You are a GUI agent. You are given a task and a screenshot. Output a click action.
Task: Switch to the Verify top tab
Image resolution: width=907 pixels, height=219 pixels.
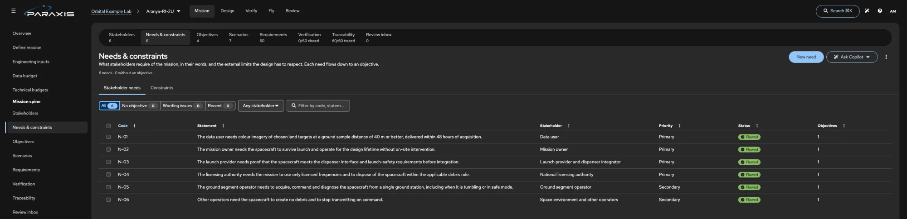click(251, 11)
